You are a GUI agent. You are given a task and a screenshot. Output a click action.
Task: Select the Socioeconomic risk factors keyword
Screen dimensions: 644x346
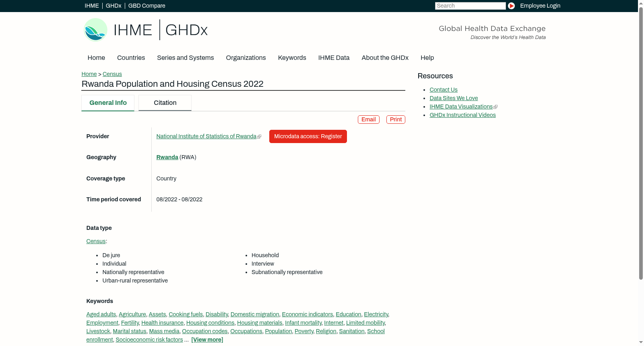(x=149, y=340)
